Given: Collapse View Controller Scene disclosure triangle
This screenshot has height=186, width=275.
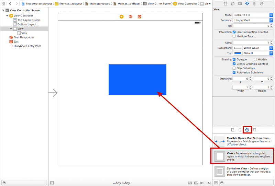Looking at the screenshot, I should [x=3, y=11].
